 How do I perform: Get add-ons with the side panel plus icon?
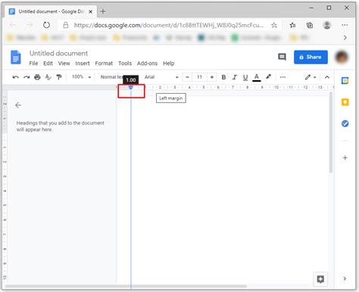[x=345, y=158]
